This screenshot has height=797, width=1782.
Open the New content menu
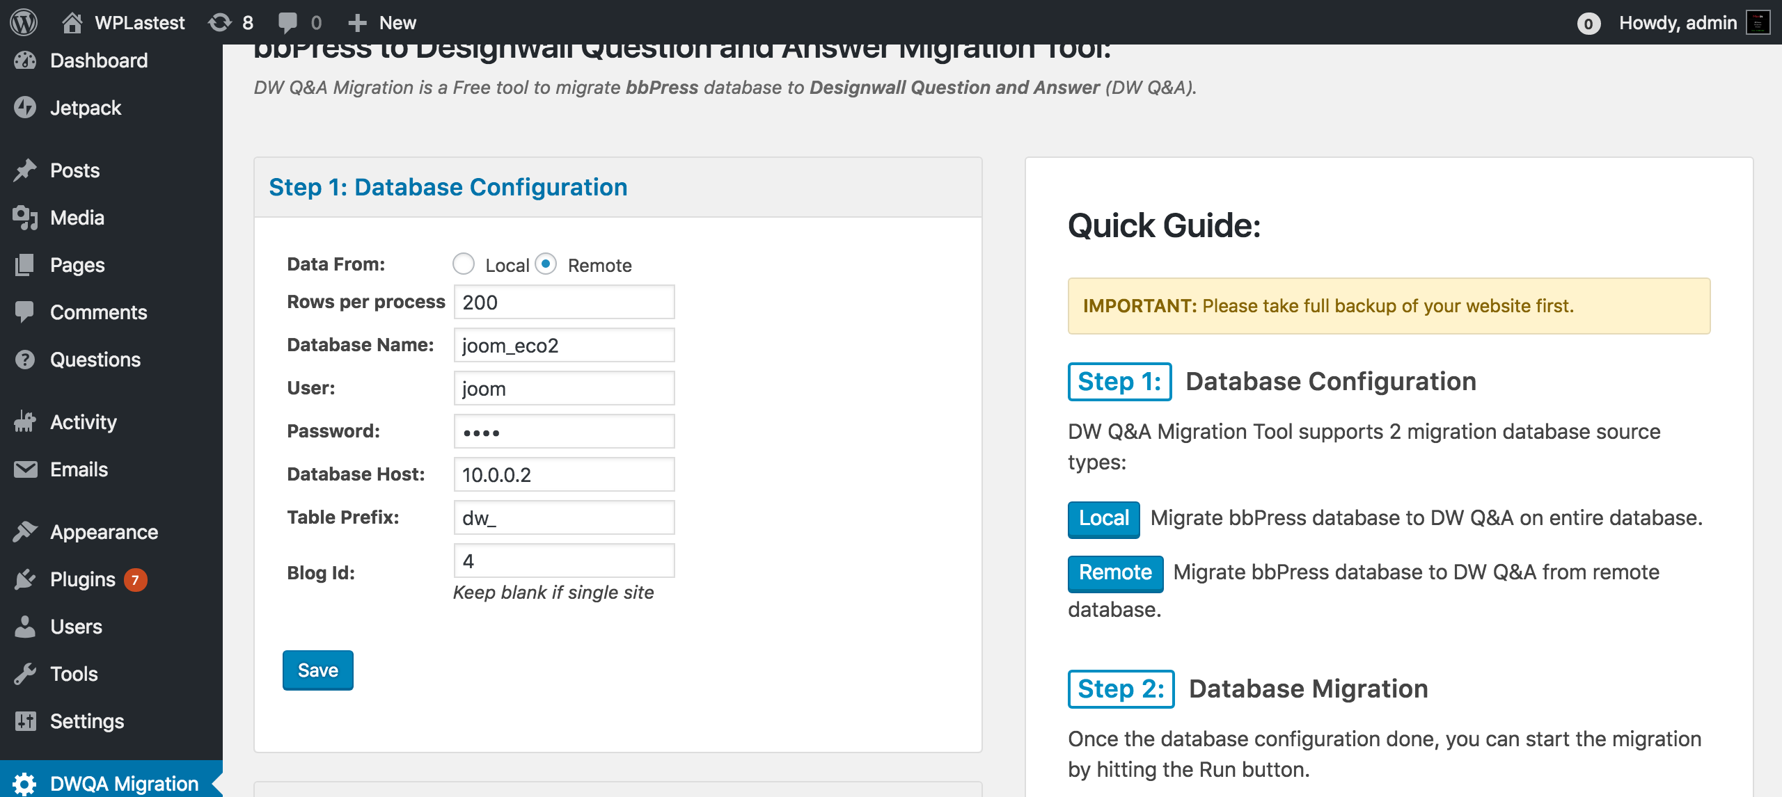382,22
